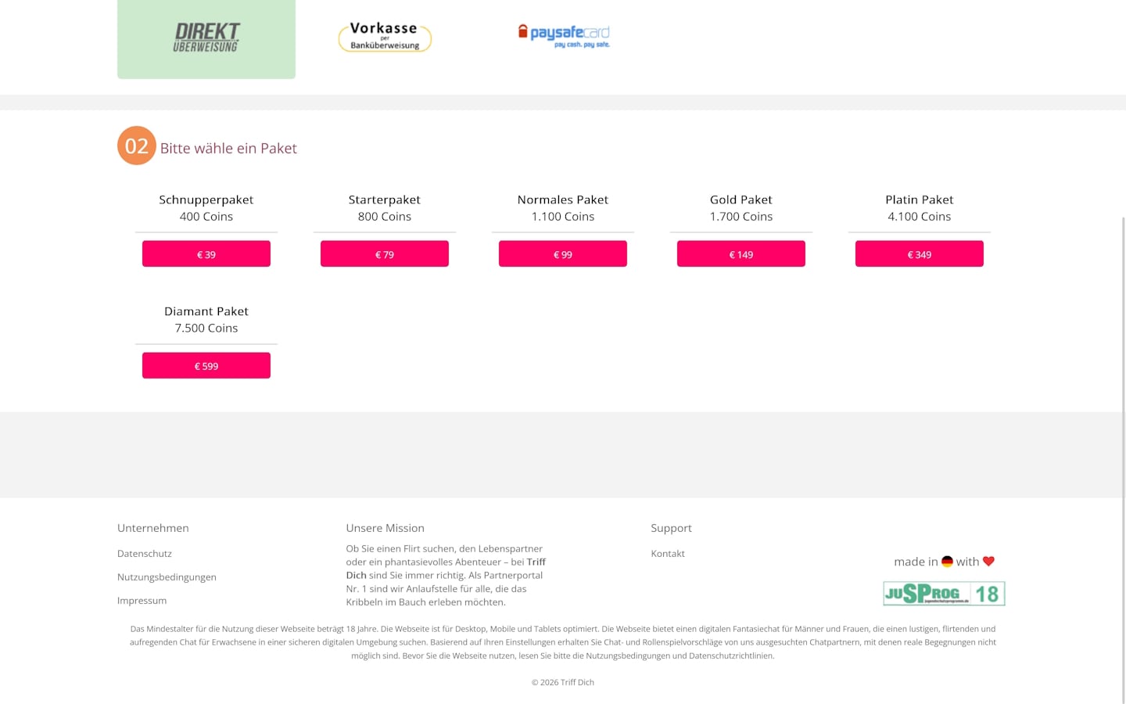This screenshot has width=1126, height=704.
Task: Click the red heart icon in footer
Action: [x=988, y=562]
